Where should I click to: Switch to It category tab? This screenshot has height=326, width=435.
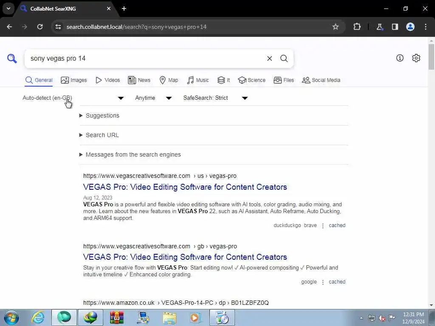(223, 80)
